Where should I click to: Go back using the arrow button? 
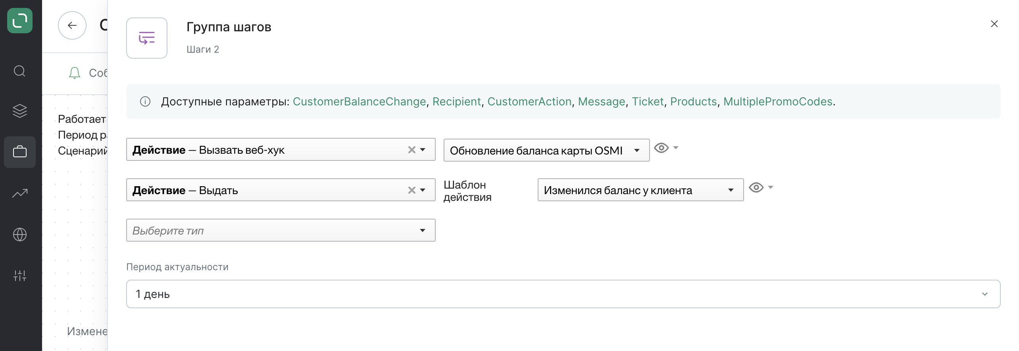pos(72,25)
